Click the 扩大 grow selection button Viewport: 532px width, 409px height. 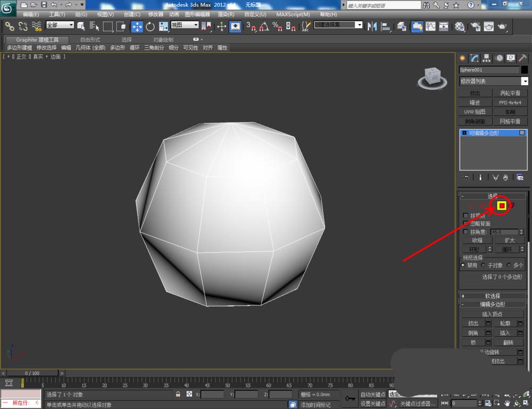509,240
